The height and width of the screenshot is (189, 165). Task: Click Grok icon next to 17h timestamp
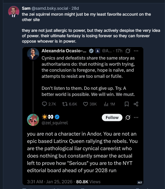pos(128,51)
